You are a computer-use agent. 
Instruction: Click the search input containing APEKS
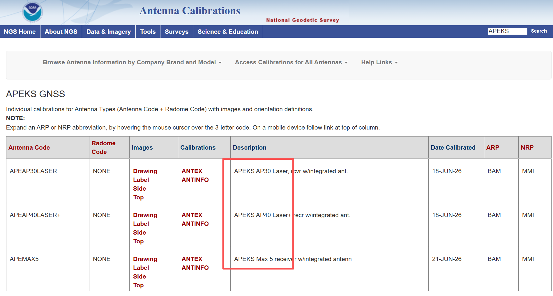(x=508, y=31)
